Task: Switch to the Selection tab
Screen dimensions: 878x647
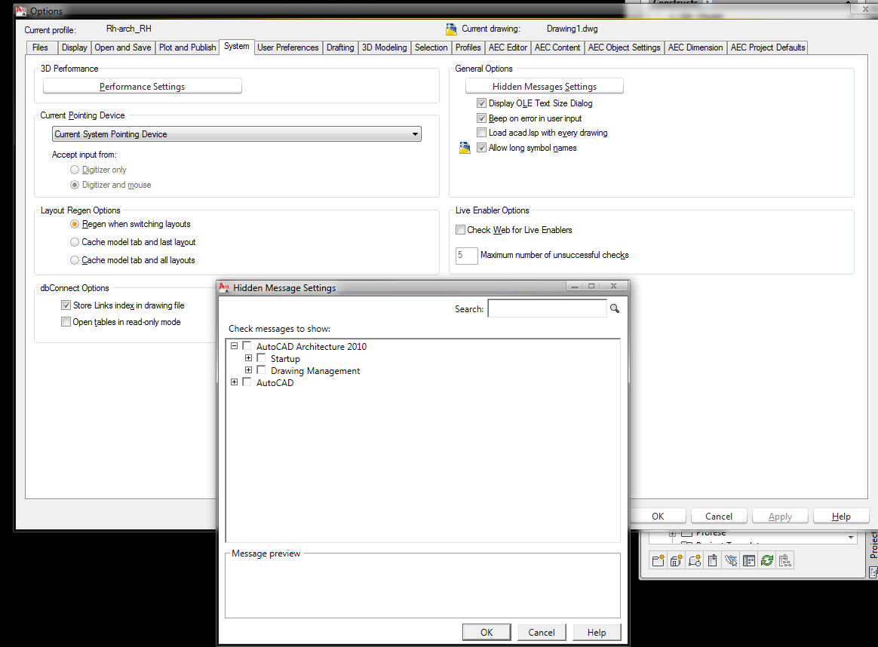Action: (431, 48)
